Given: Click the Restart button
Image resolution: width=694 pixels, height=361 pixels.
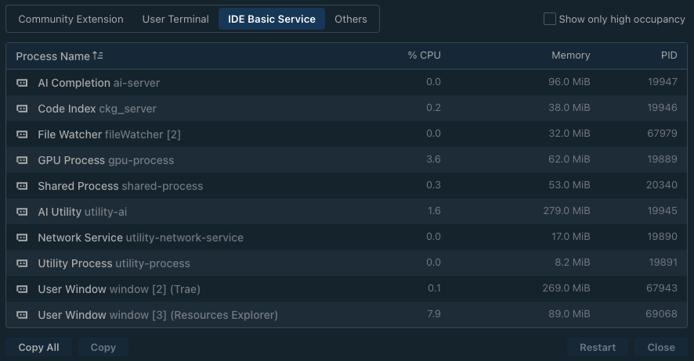Looking at the screenshot, I should (598, 348).
